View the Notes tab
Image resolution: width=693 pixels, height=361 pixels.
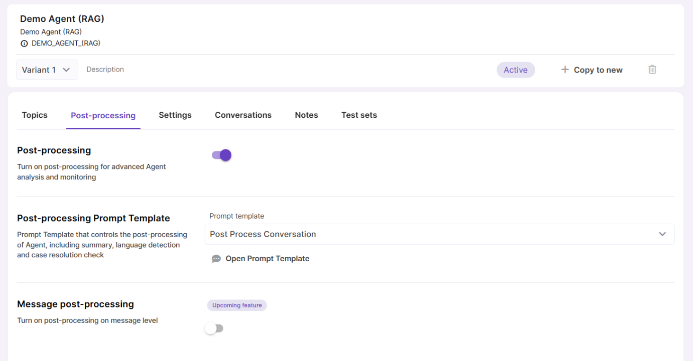click(x=306, y=115)
